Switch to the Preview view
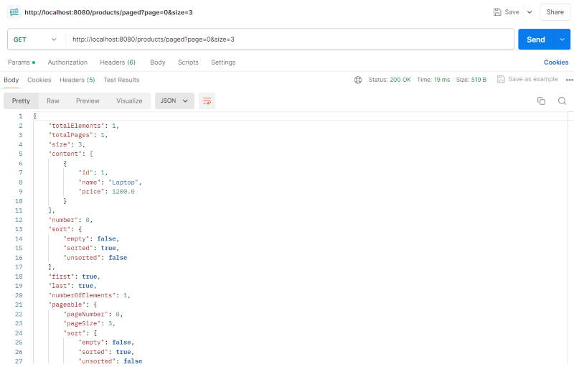The image size is (574, 367). tap(88, 101)
